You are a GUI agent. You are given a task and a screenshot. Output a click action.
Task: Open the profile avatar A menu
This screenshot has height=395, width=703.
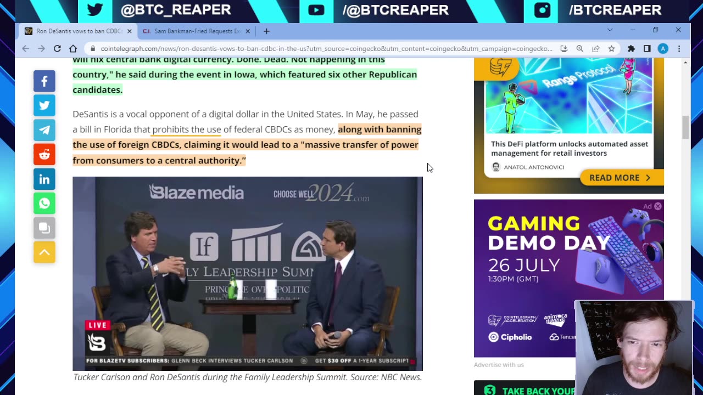tap(663, 49)
